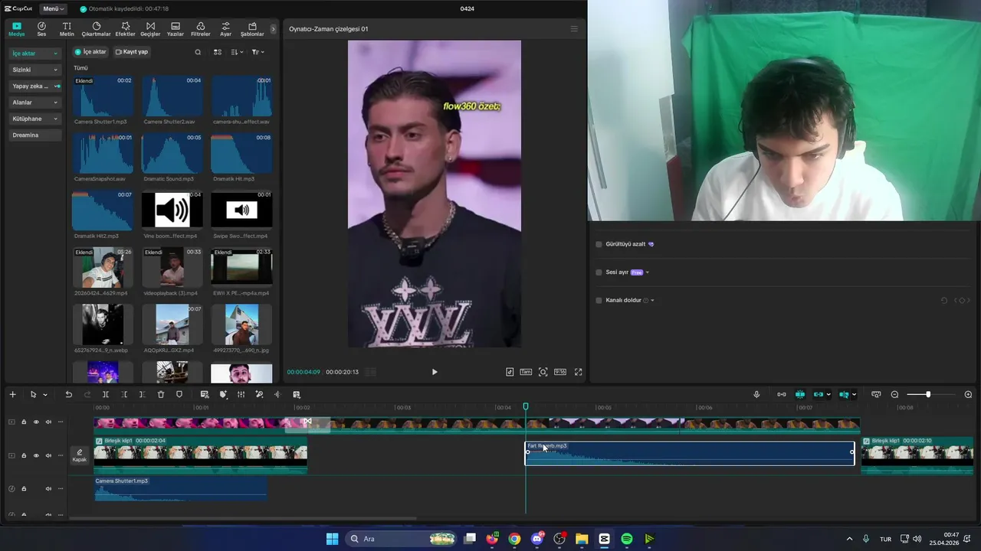This screenshot has height=551, width=981.
Task: Switch to the Şablonlar tab
Action: pyautogui.click(x=252, y=29)
